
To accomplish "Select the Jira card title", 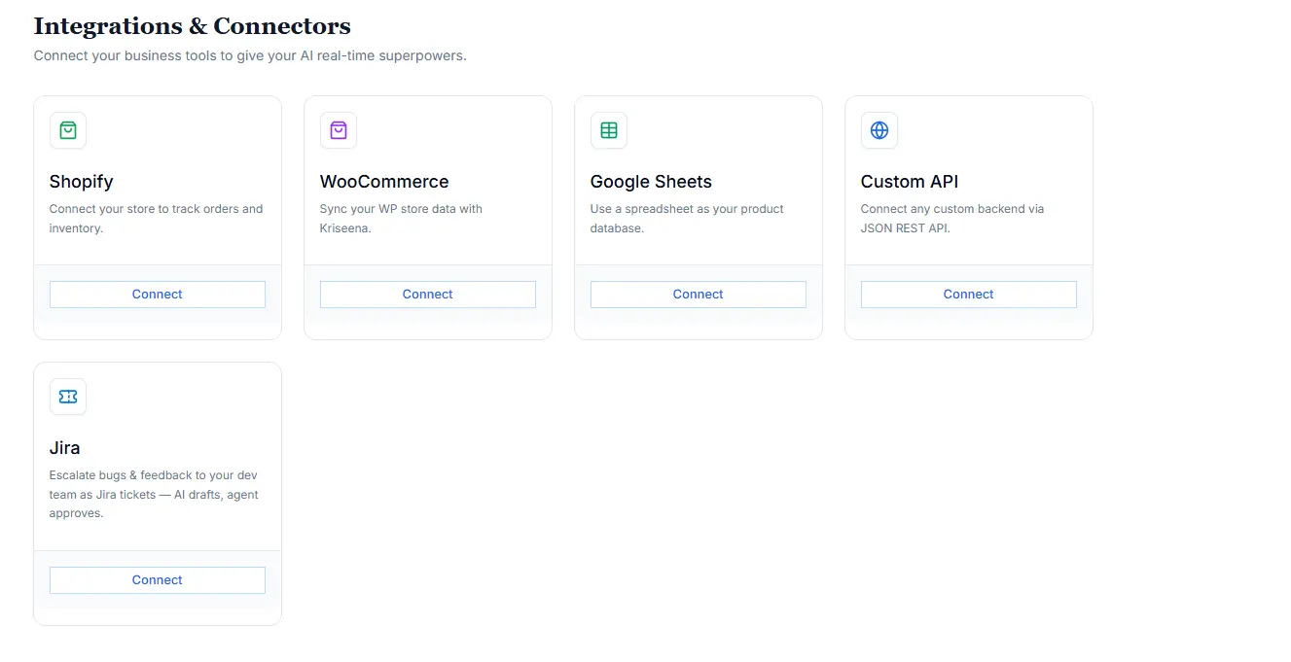I will tap(65, 448).
